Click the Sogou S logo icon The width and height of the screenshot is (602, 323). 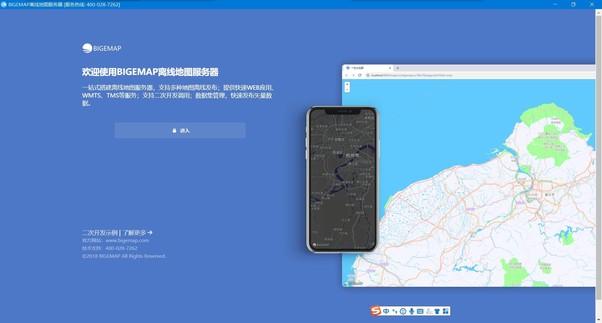pyautogui.click(x=376, y=311)
